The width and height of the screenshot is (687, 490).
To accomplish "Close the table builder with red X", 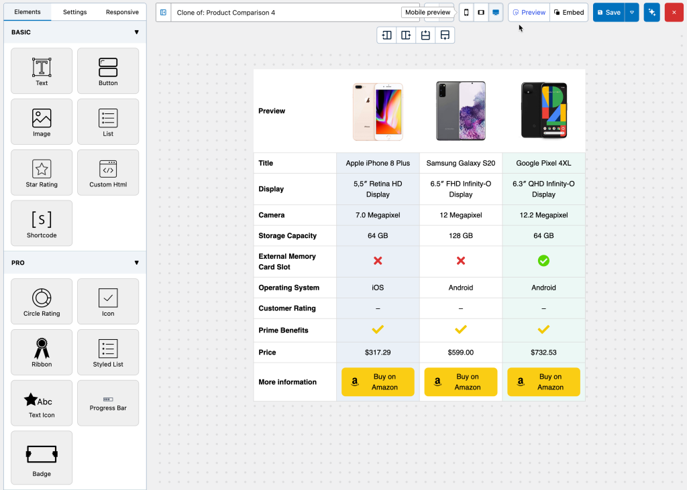I will coord(674,12).
